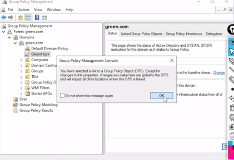The image size is (234, 160).
Task: Click the undo arrow in annotation toolbar
Action: [231, 98]
